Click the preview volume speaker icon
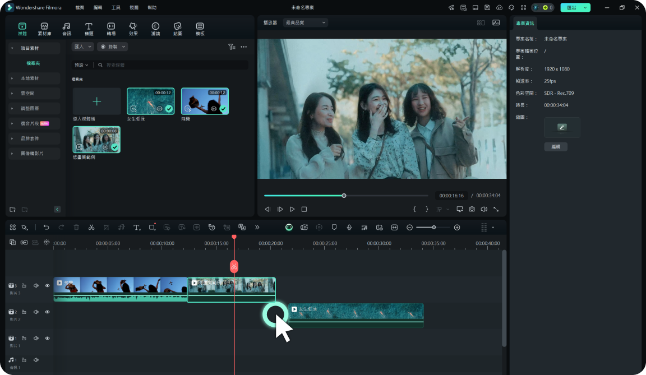The width and height of the screenshot is (646, 375). 484,209
